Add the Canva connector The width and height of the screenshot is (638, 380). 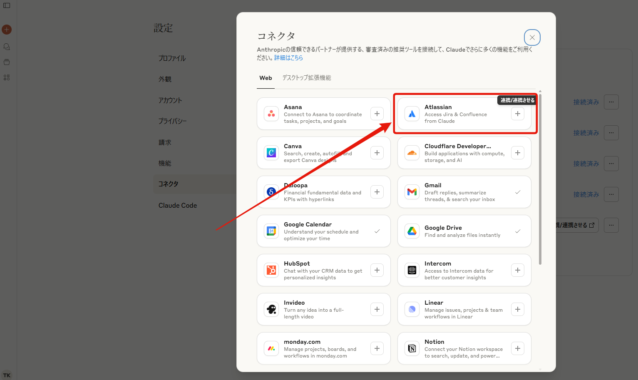click(x=377, y=153)
